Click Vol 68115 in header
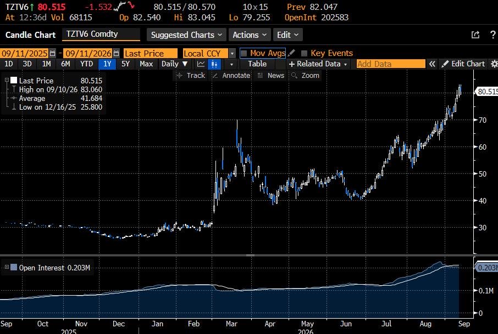 (71, 17)
